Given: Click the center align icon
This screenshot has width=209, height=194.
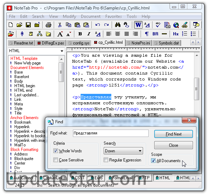Looking at the screenshot, I should [x=118, y=34].
